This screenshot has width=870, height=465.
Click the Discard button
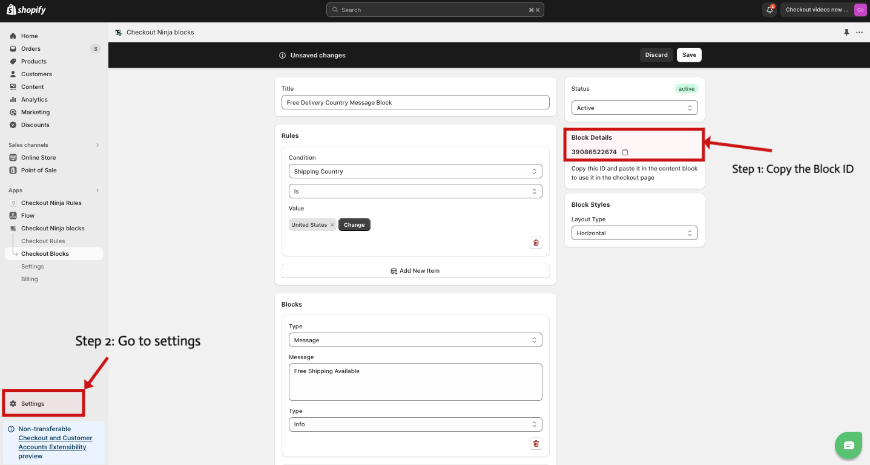tap(656, 55)
